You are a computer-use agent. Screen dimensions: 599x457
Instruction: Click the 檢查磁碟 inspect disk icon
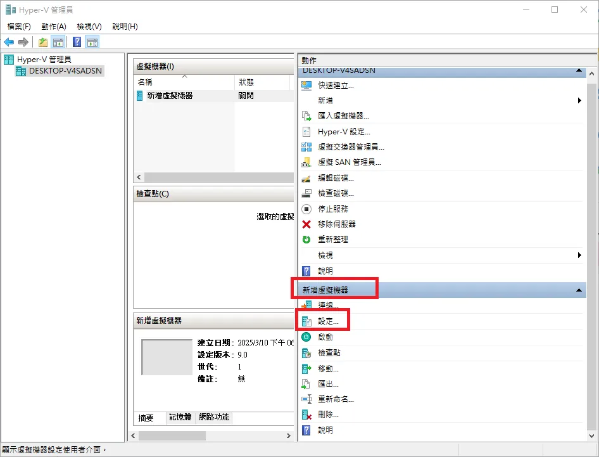tap(306, 193)
